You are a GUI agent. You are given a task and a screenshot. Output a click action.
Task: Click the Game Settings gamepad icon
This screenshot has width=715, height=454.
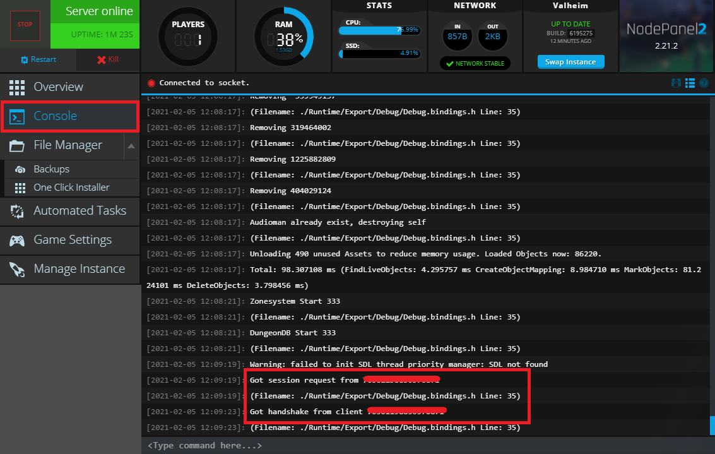click(x=17, y=240)
